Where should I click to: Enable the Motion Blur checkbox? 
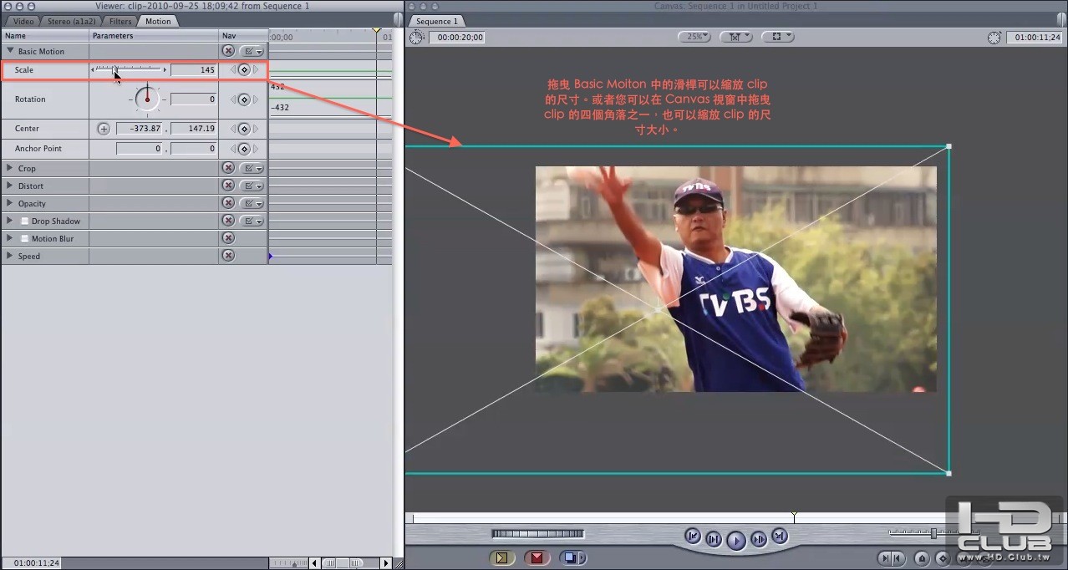[x=24, y=239]
